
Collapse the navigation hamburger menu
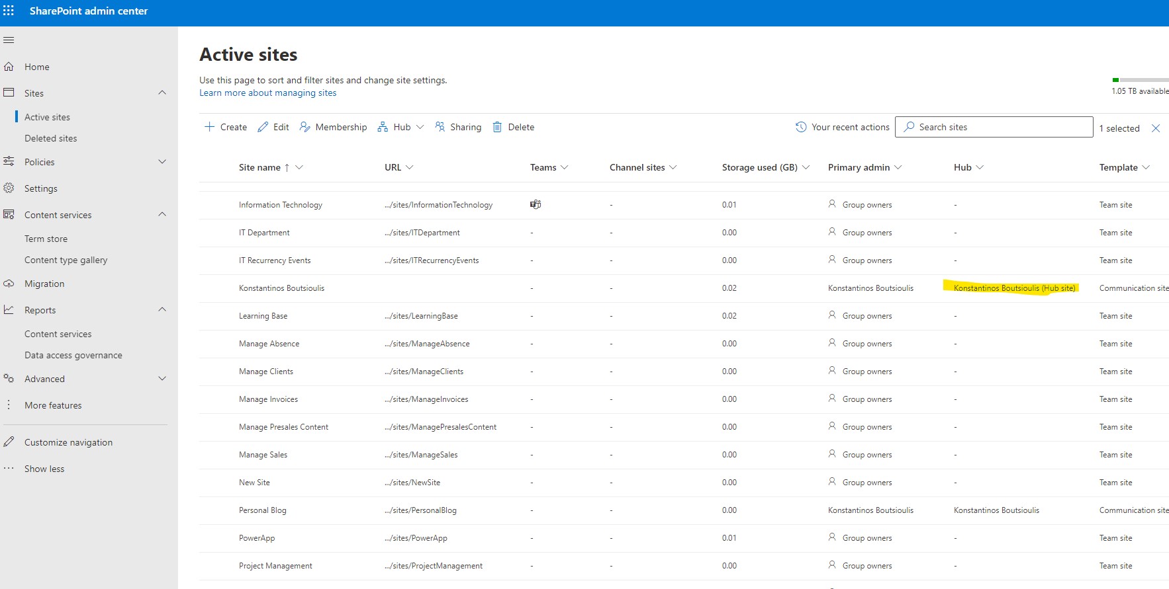(9, 40)
